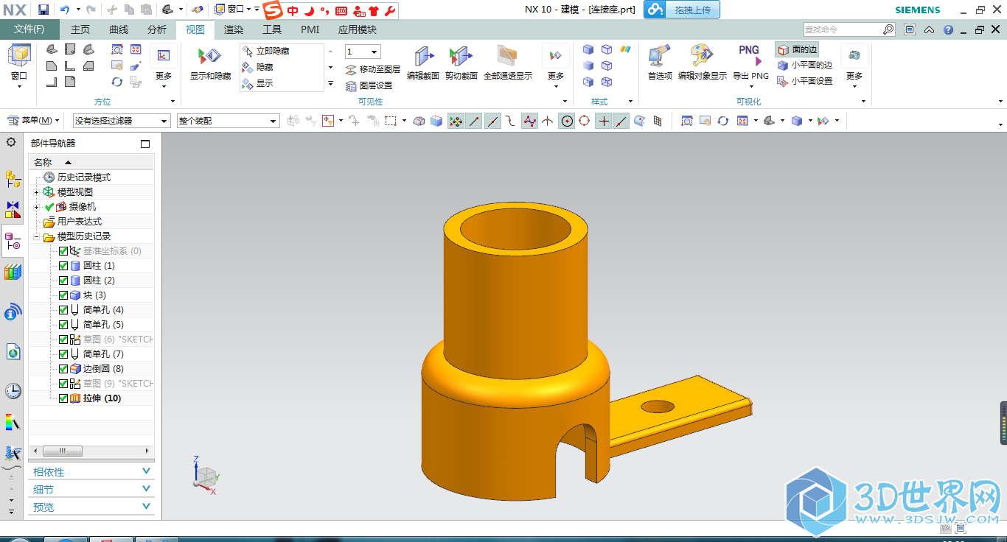
Task: Open the History clock sidebar icon
Action: pyautogui.click(x=13, y=390)
